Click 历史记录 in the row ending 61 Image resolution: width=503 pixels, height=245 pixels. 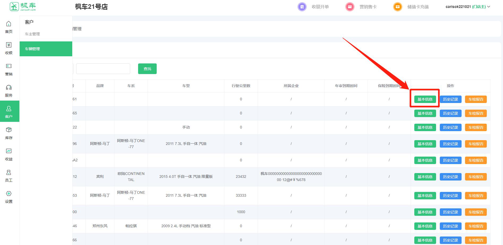pyautogui.click(x=450, y=99)
